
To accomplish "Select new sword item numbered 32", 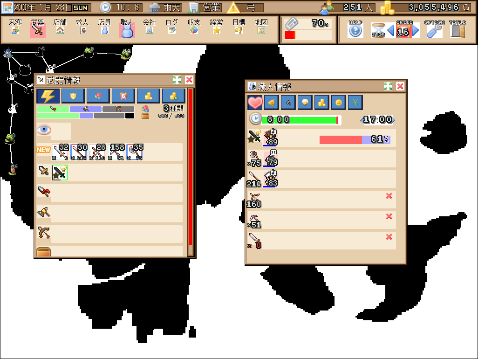I will [x=60, y=152].
